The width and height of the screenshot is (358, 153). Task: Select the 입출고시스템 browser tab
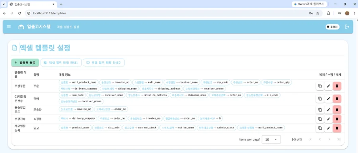click(x=32, y=4)
